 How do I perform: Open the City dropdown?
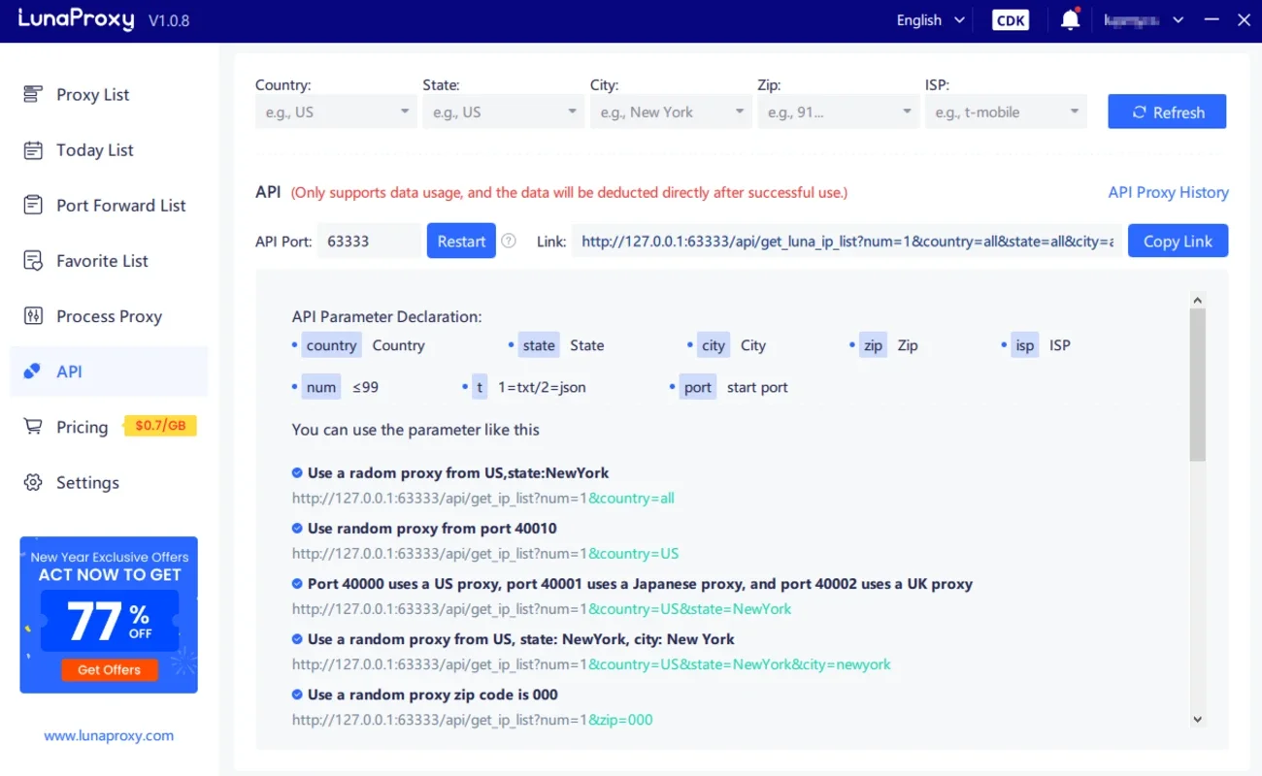(x=670, y=112)
